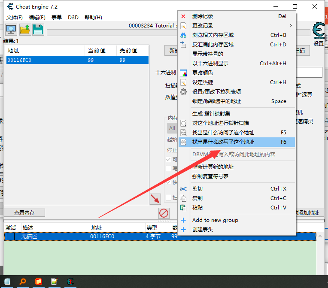Click the pointer scan magnifier icon
Viewport: 328px width, 288px height.
click(183, 123)
